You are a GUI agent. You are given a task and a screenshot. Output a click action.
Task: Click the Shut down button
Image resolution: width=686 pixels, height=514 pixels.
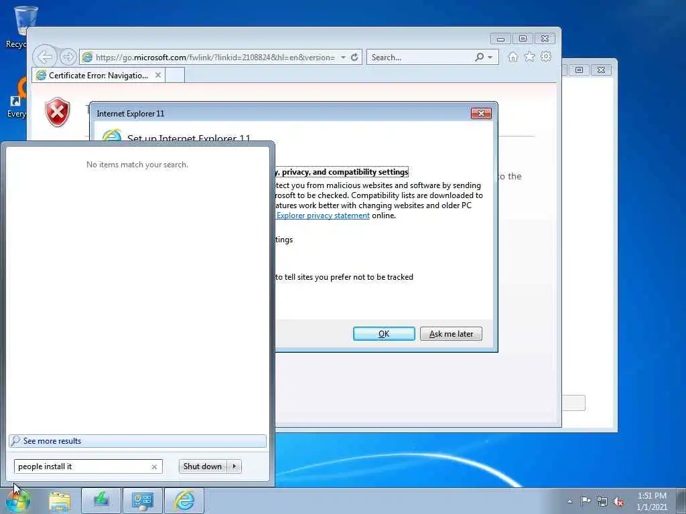[x=202, y=466]
